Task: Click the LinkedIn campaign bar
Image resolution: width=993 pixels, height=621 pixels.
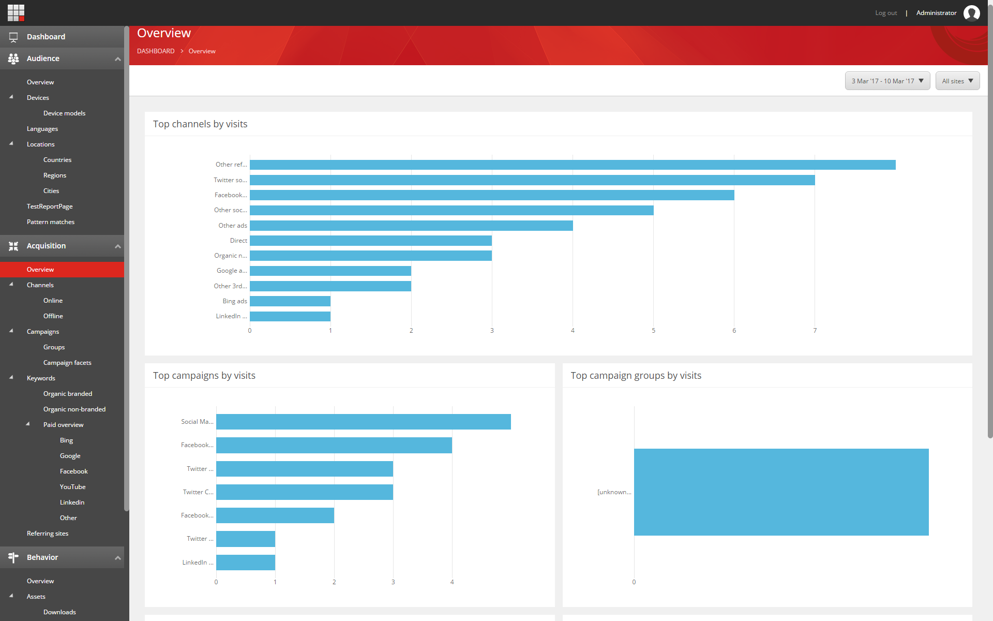Action: pyautogui.click(x=246, y=563)
